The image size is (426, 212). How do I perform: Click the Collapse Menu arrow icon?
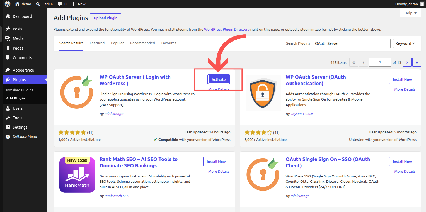pyautogui.click(x=8, y=137)
